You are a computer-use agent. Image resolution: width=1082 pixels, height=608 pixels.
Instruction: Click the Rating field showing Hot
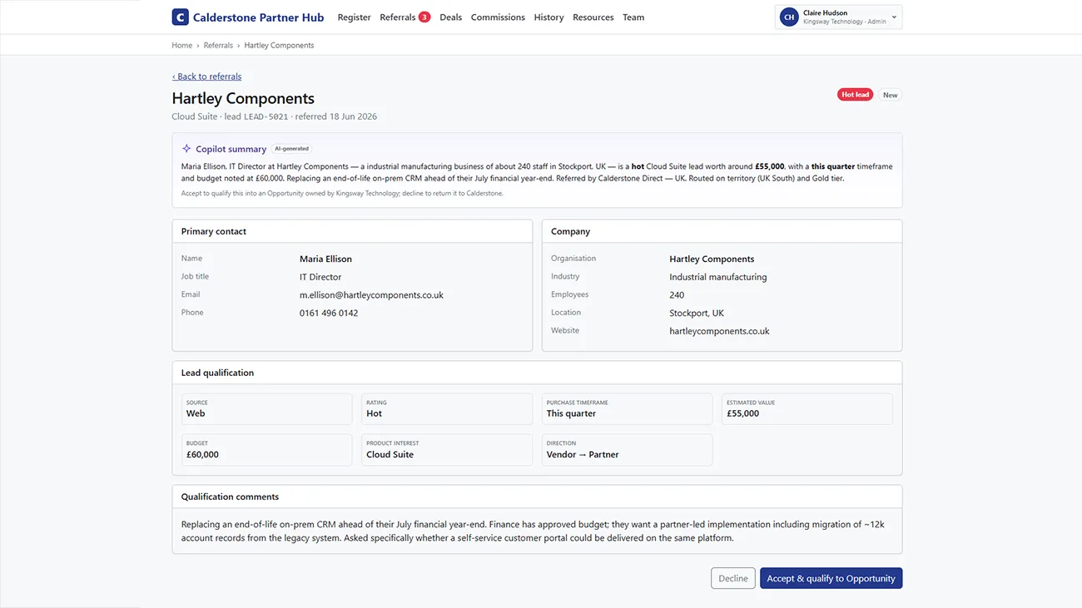tap(447, 408)
